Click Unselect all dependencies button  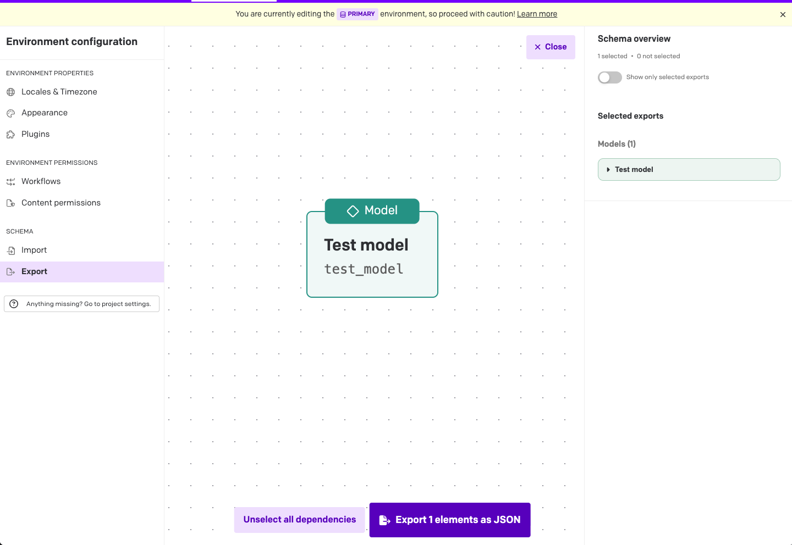click(299, 520)
